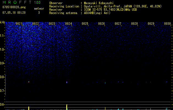Click the 0.6 frequency axis label

pyautogui.click(x=2, y=105)
